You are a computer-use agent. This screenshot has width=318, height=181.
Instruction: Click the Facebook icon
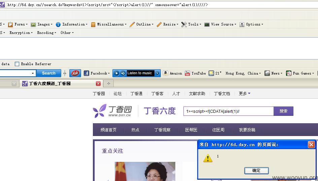click(x=86, y=73)
